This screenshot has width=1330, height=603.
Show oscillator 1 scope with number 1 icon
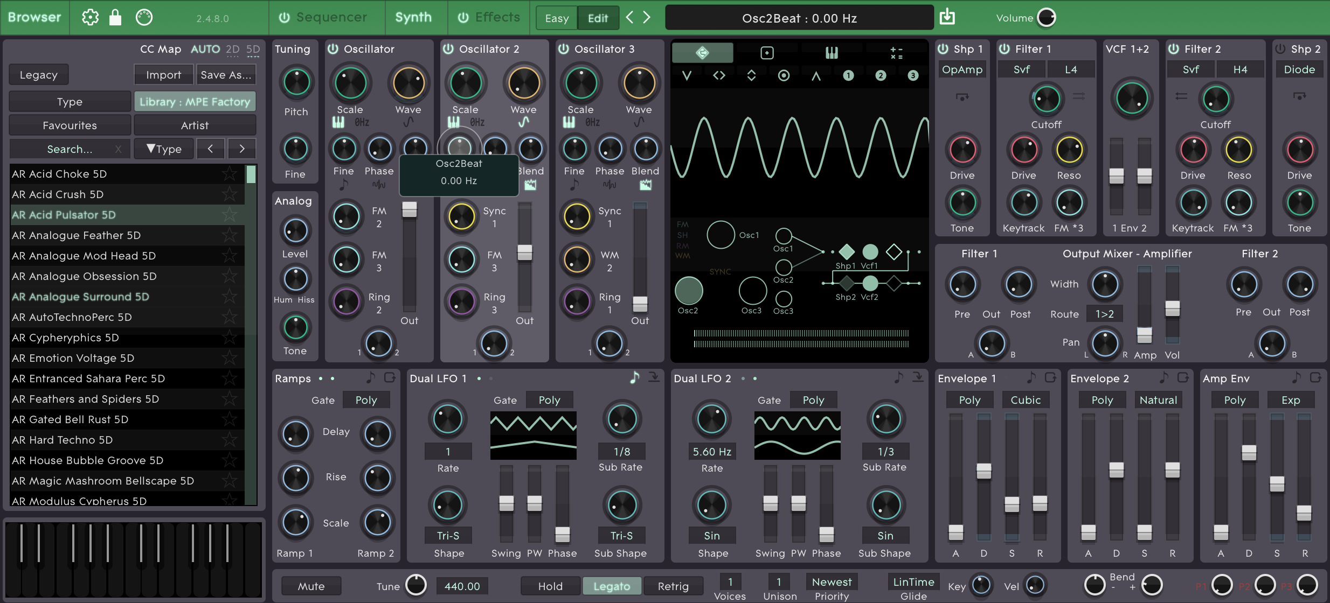(x=848, y=75)
